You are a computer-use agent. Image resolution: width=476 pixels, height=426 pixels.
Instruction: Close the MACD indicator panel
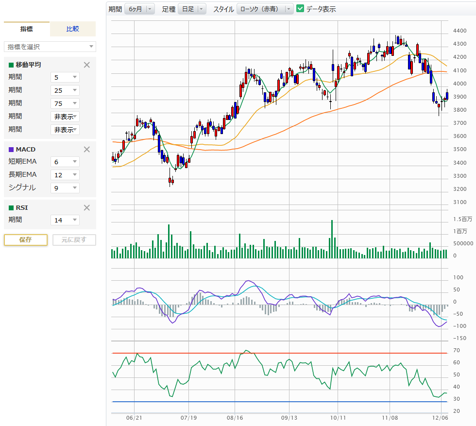pos(87,150)
